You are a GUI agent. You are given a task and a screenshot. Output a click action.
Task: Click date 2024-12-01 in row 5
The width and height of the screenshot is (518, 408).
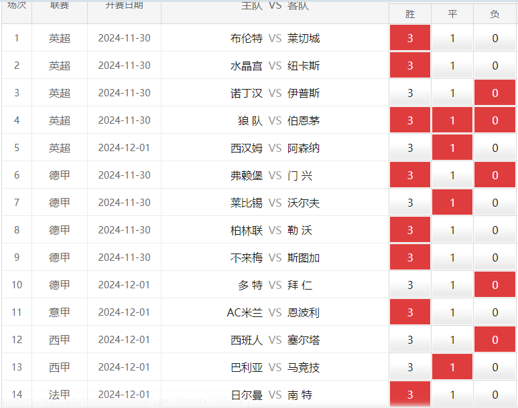[124, 147]
